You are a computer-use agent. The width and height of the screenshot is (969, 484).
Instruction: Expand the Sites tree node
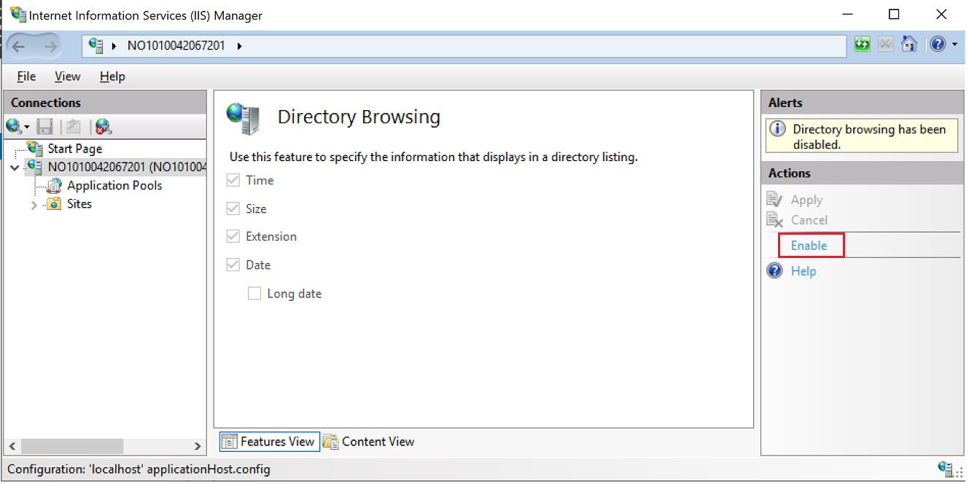click(34, 205)
